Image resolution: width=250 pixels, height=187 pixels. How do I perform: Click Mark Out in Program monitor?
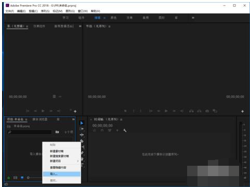(x=141, y=111)
